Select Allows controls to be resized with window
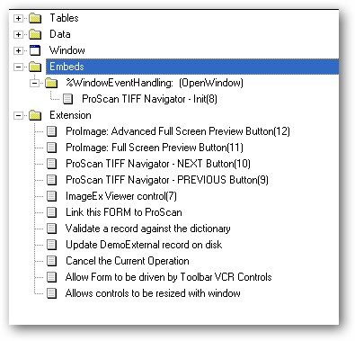The image size is (355, 341). 153,293
